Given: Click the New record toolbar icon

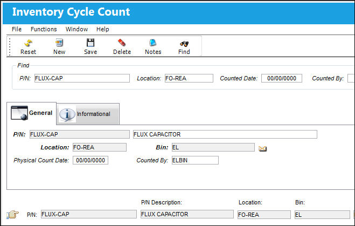Looking at the screenshot, I should click(59, 43).
